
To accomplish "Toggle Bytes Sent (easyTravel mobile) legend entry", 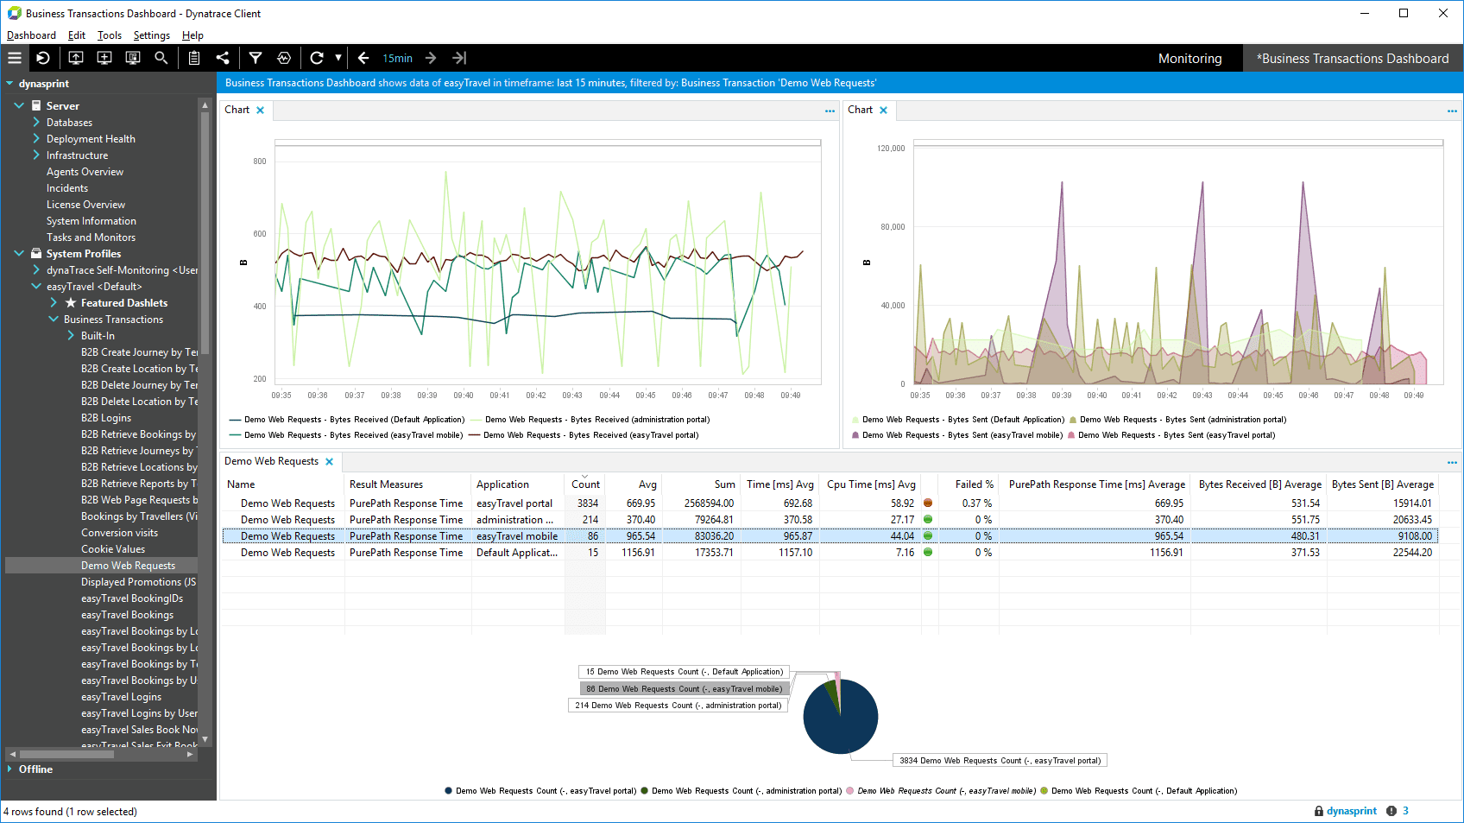I will pyautogui.click(x=957, y=435).
